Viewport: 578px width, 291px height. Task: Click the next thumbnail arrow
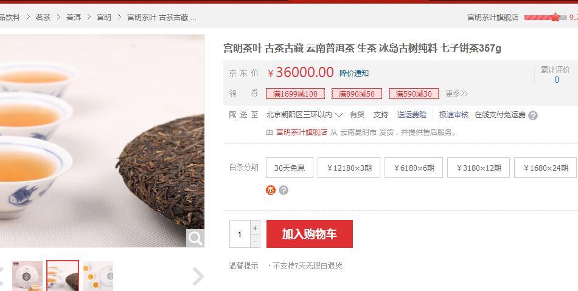pyautogui.click(x=198, y=276)
